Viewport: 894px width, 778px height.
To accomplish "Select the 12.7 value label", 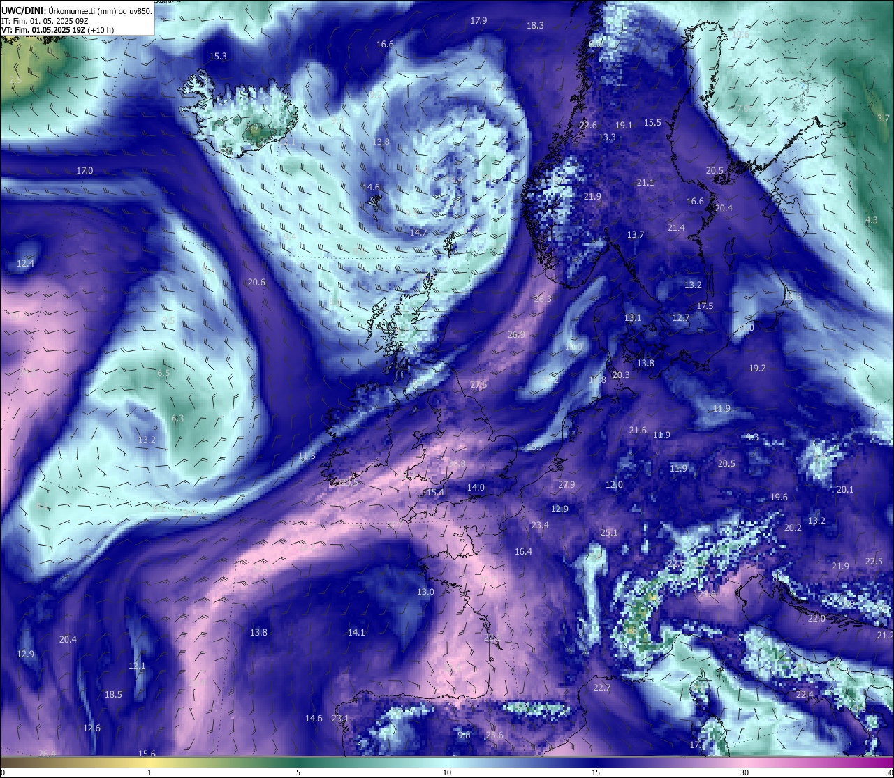I will pyautogui.click(x=681, y=317).
